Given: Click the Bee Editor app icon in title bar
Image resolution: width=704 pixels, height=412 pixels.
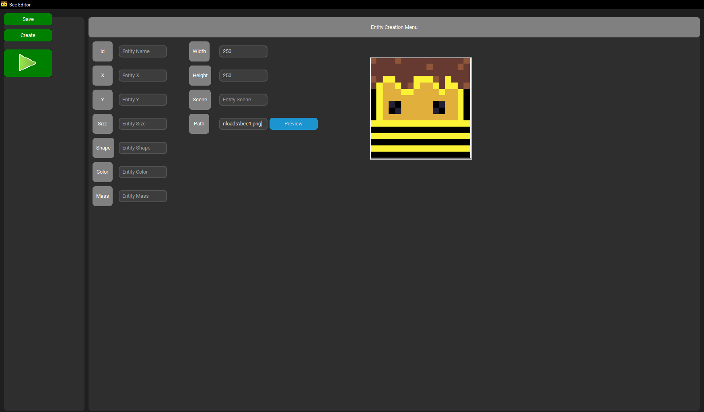Looking at the screenshot, I should point(4,4).
